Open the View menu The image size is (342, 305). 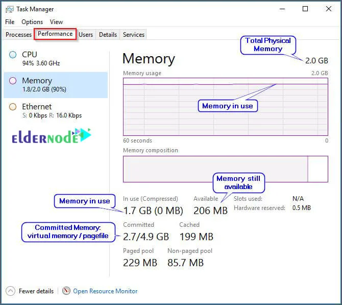pos(56,22)
